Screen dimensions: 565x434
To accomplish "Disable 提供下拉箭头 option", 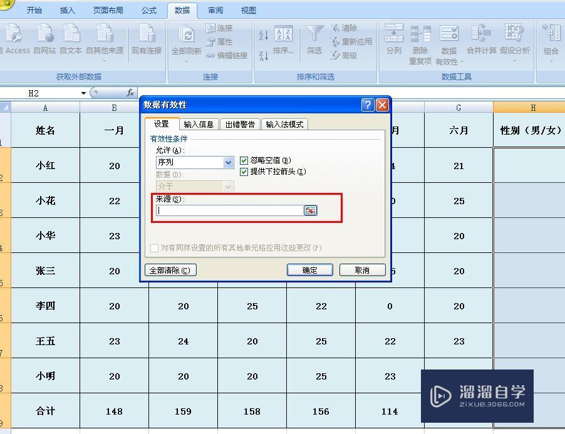I will coord(244,173).
